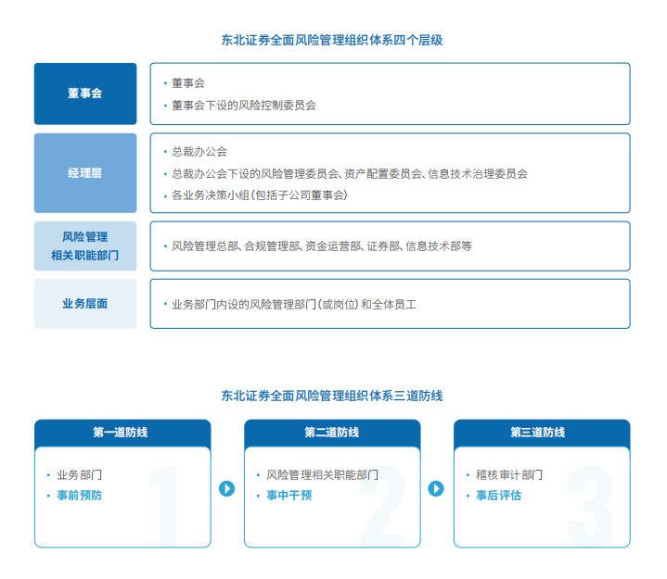Click the arrow icon before 第三道防线 card
This screenshot has height=579, width=667.
pos(436,488)
